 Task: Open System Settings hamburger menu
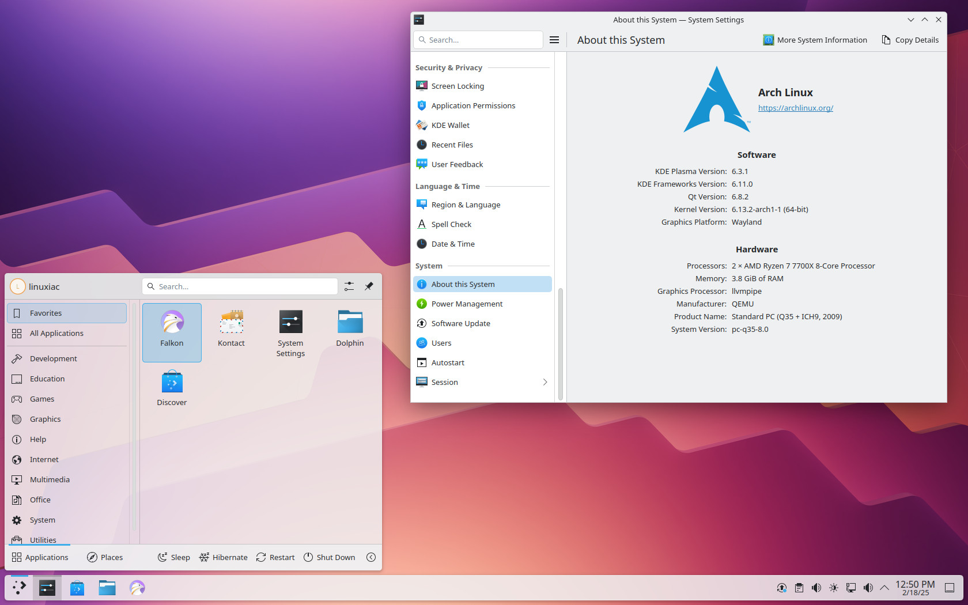pos(554,40)
